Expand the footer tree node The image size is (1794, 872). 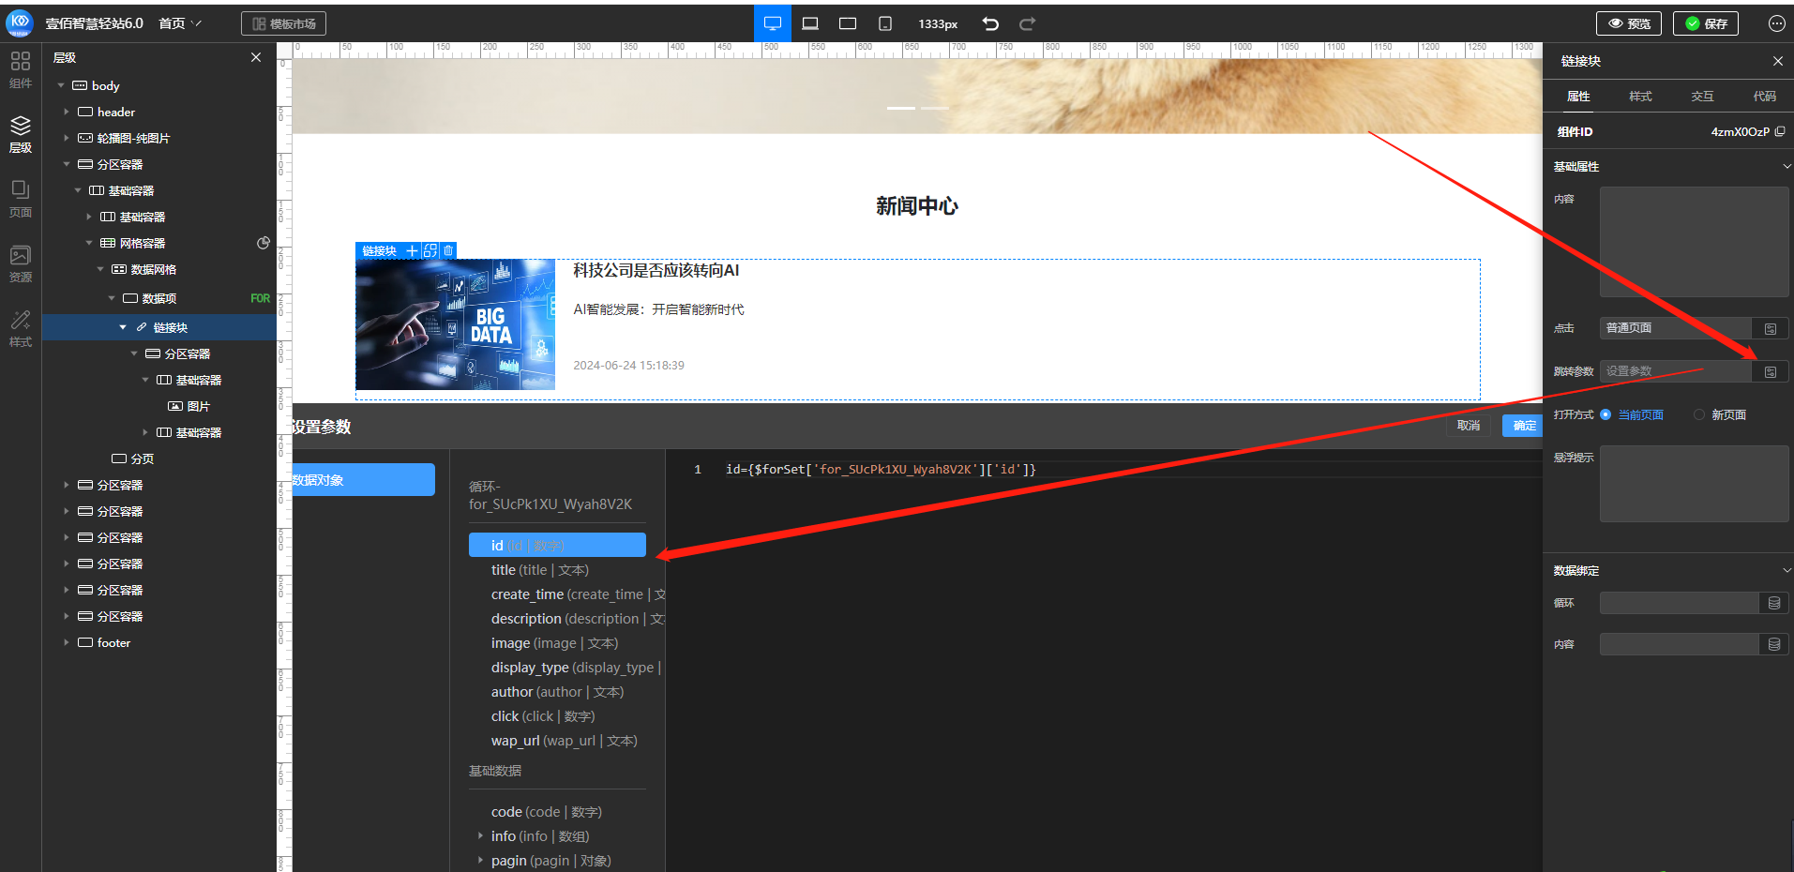(67, 642)
